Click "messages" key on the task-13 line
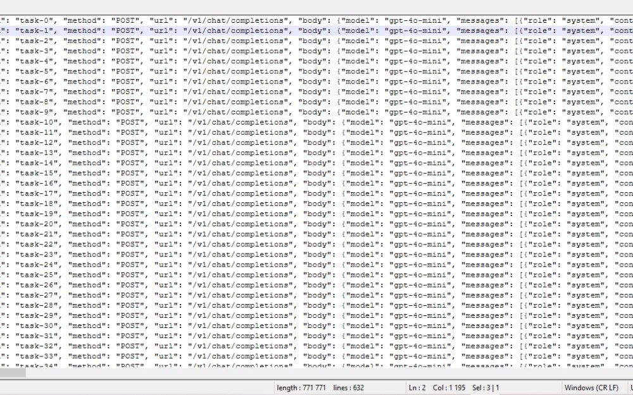 coord(486,153)
